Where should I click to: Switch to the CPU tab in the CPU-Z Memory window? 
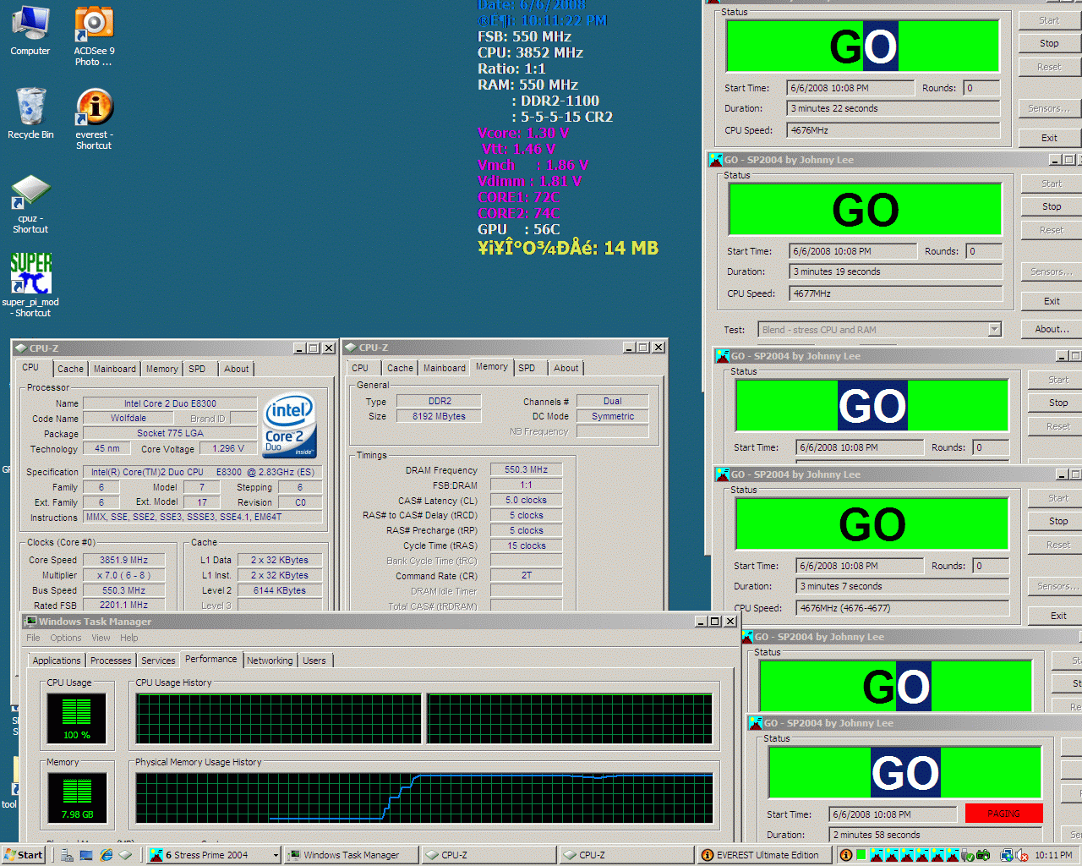point(360,368)
